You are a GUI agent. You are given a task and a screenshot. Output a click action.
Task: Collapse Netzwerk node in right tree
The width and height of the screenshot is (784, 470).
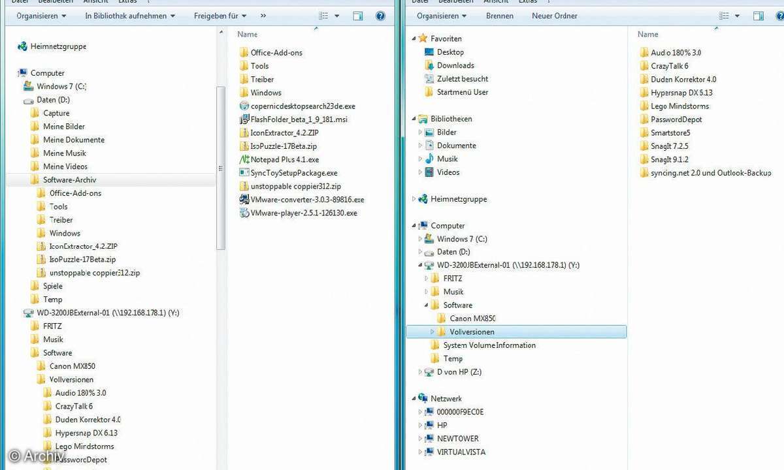click(x=414, y=398)
